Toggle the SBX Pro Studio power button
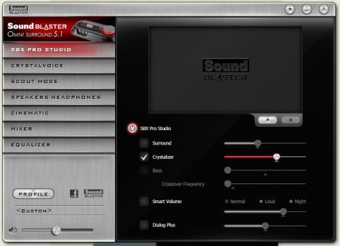 click(x=133, y=128)
